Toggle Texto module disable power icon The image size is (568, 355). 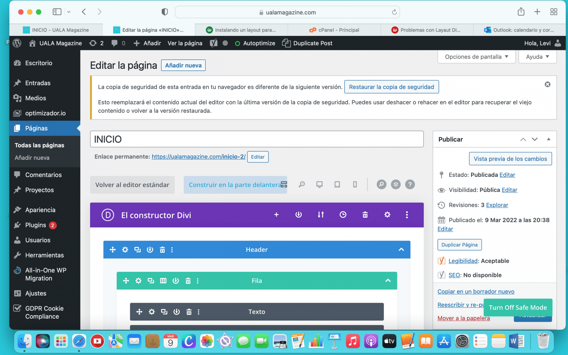pos(177,312)
